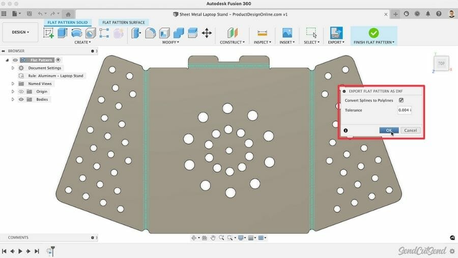Screen dimensions: 458x258
Task: Uncheck Convert Splines to Polylines
Action: point(401,100)
